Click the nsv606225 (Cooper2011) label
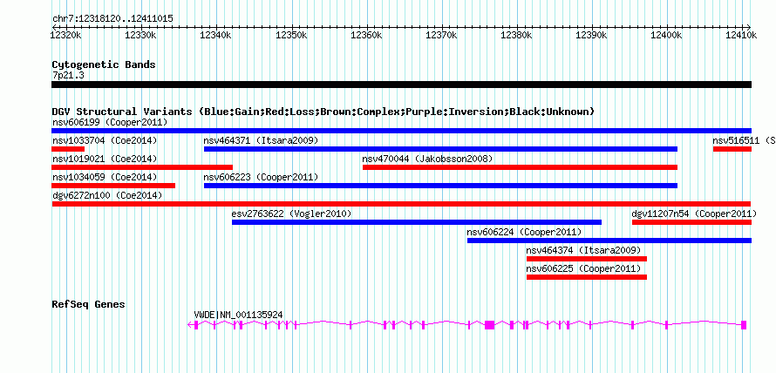 [583, 268]
